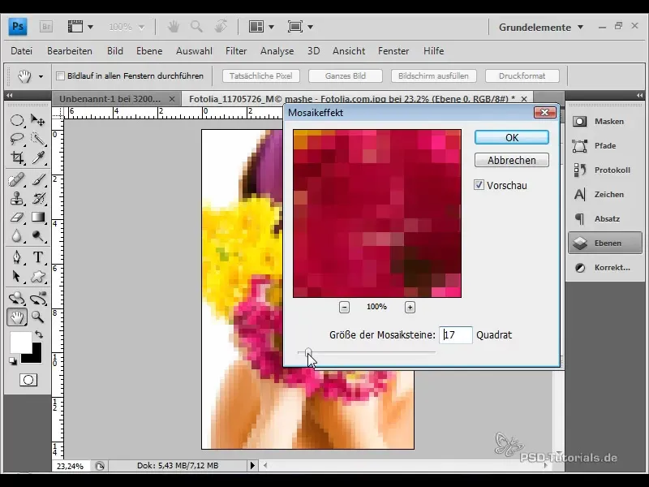Click the mosaic cell size slider handle

[x=308, y=352]
